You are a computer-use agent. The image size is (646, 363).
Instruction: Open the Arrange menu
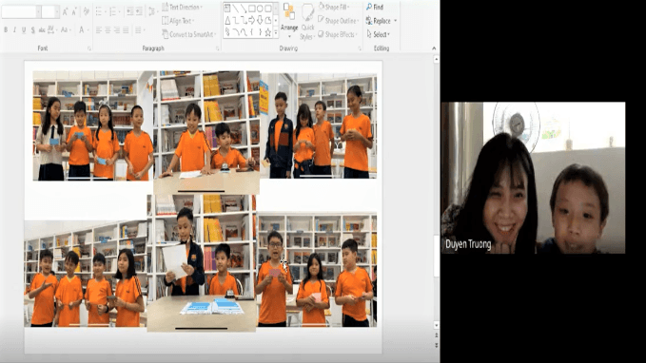[x=289, y=21]
